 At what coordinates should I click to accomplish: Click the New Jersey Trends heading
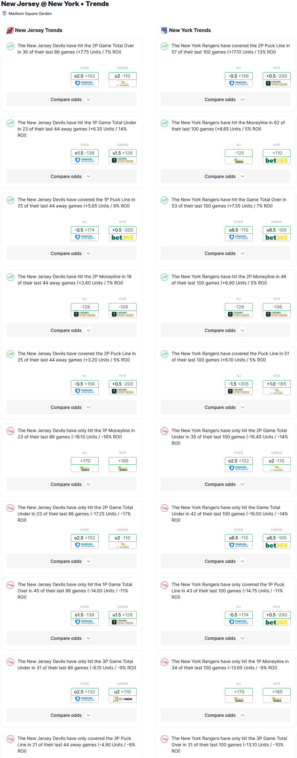(x=39, y=30)
